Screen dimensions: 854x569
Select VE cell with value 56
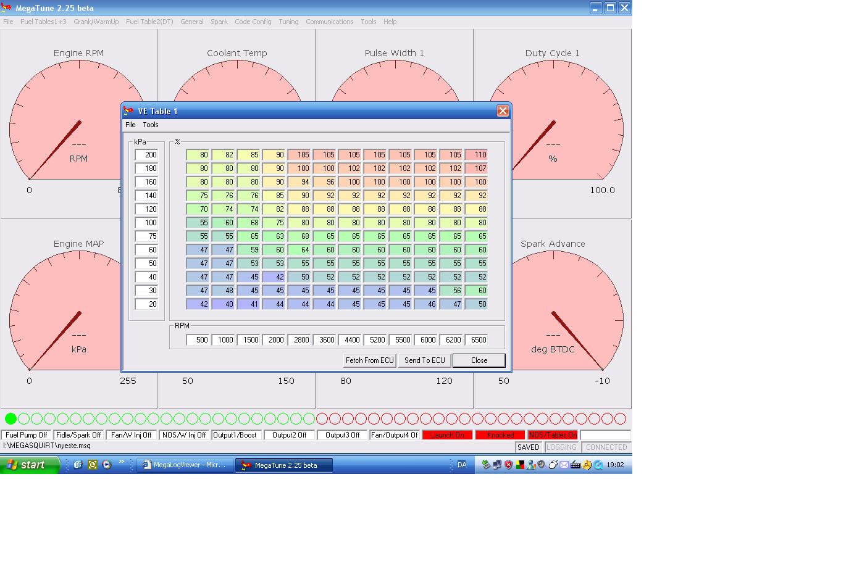point(451,290)
